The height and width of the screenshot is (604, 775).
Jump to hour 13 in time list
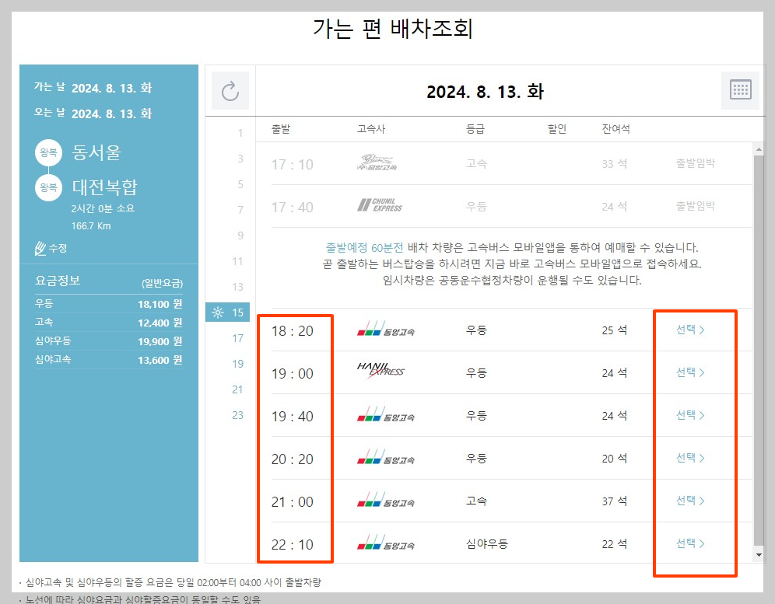(x=238, y=287)
